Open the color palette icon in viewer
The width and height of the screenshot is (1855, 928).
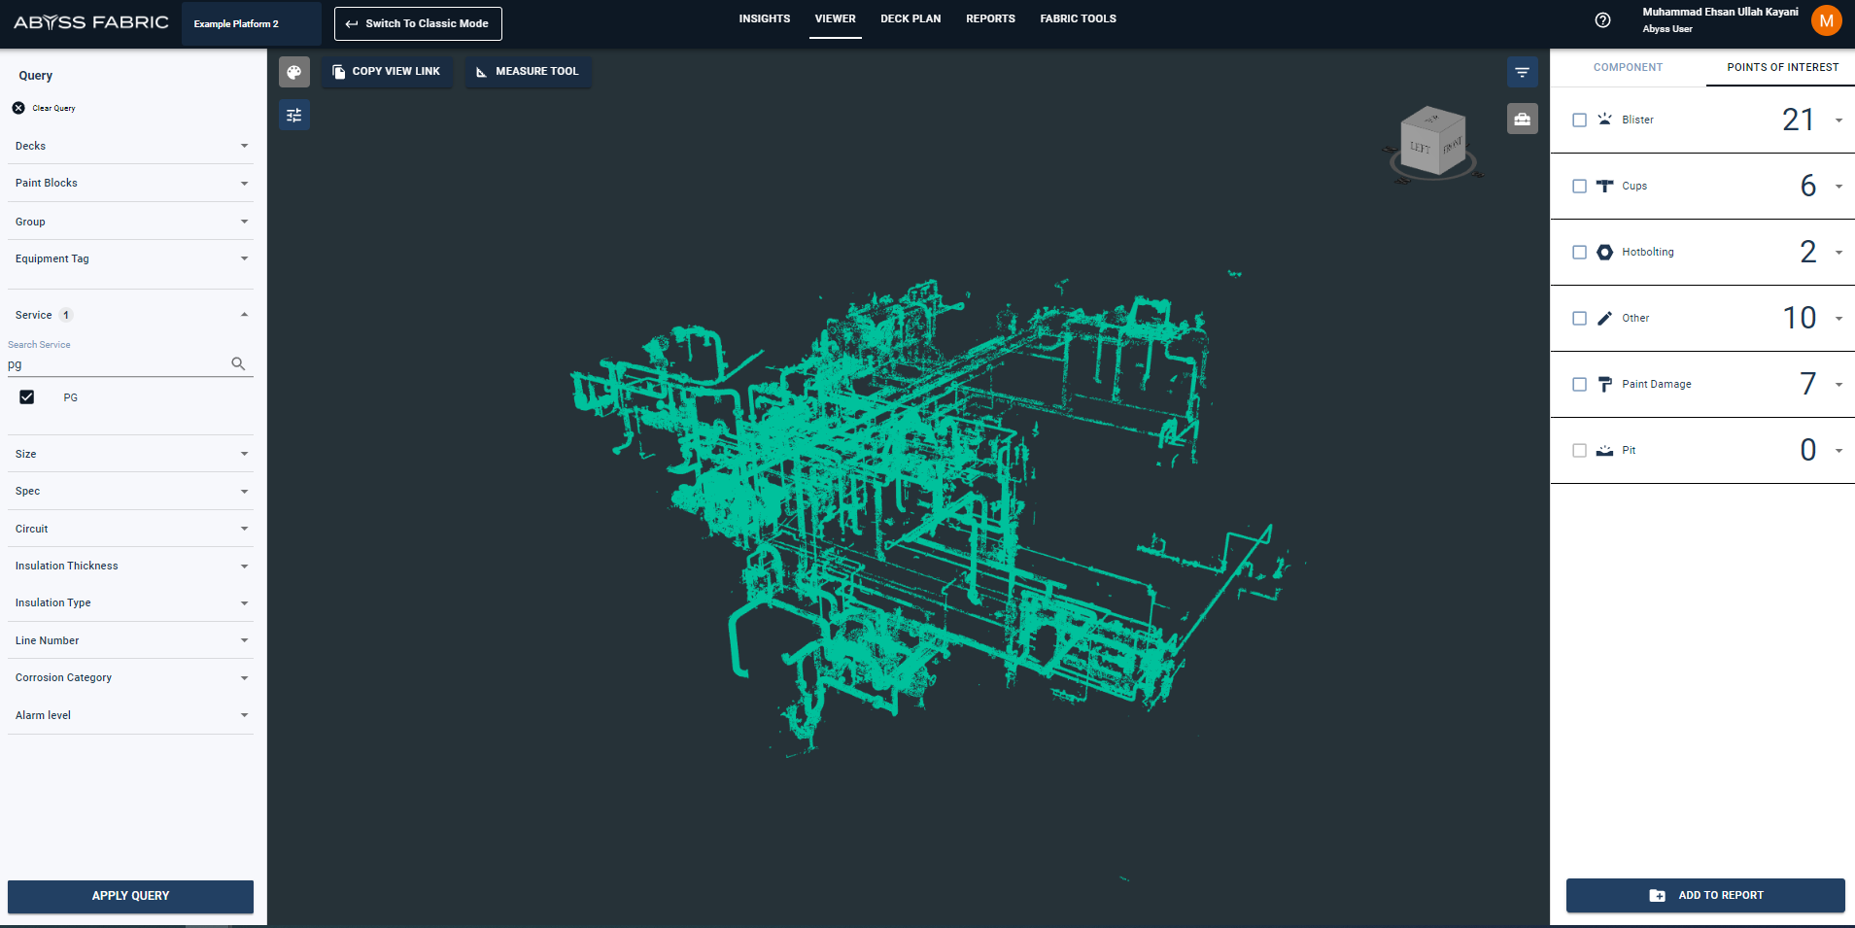coord(294,72)
